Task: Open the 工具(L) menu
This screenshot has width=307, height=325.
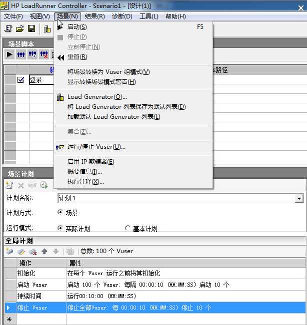Action: [x=149, y=16]
